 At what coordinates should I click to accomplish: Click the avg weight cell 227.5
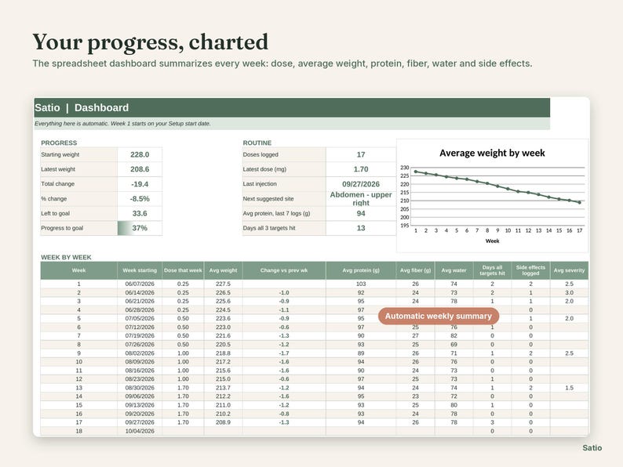(224, 284)
